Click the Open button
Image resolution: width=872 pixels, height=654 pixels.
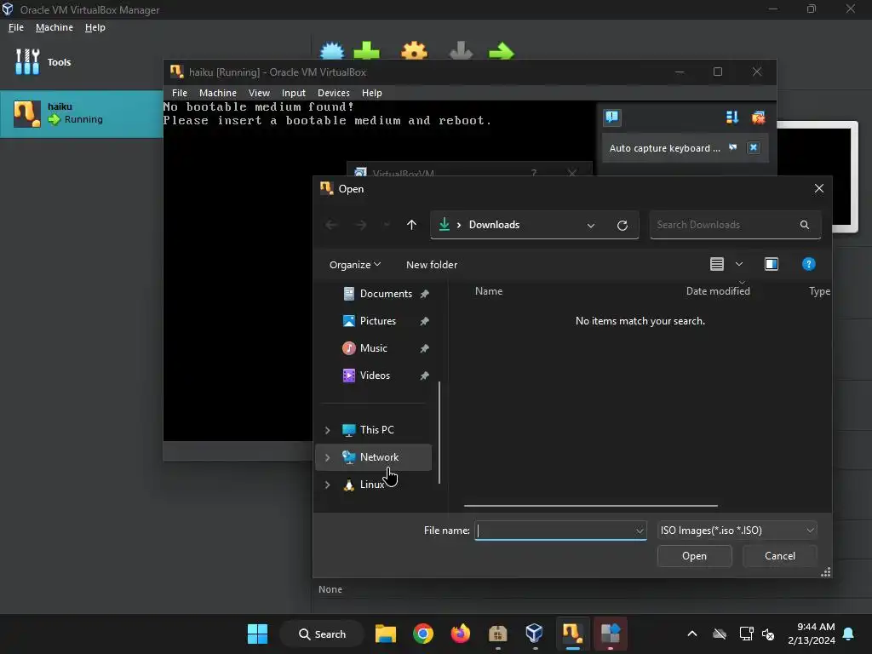[x=694, y=555]
